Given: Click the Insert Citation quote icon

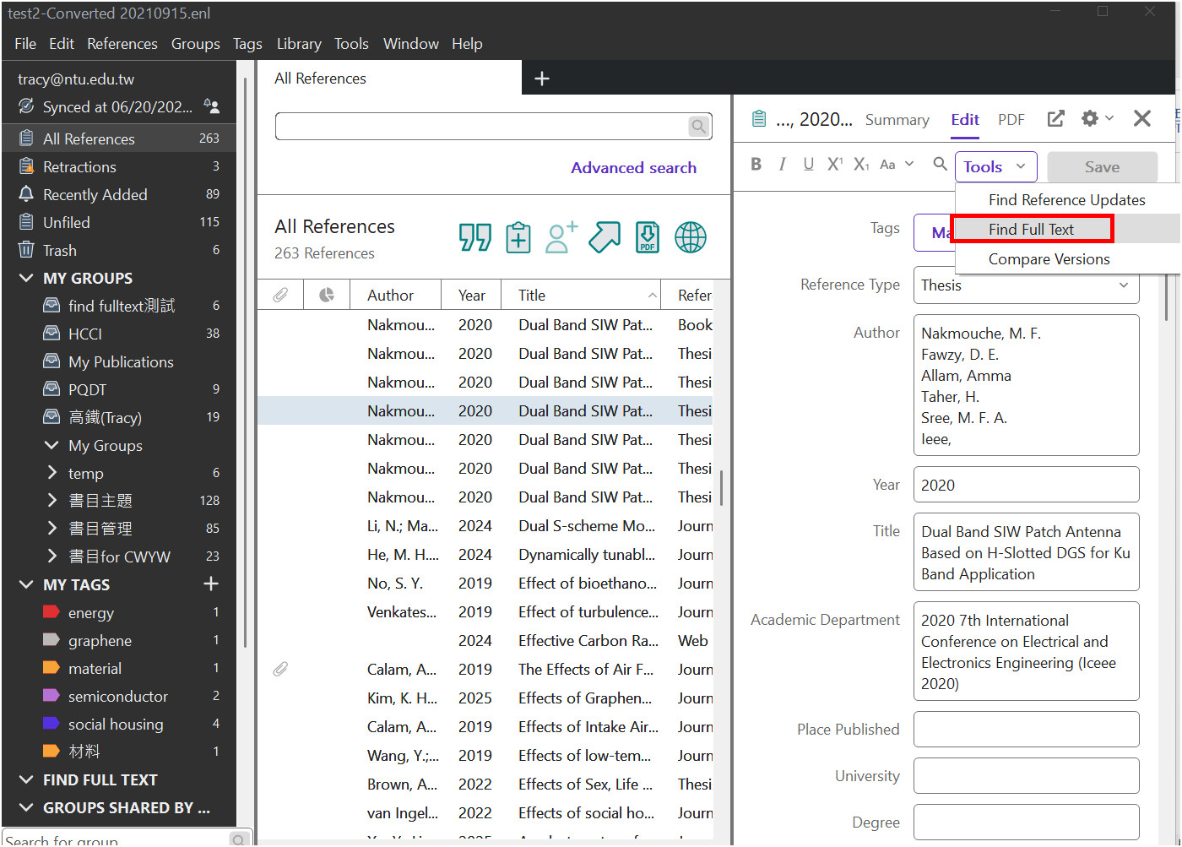Looking at the screenshot, I should pos(475,237).
